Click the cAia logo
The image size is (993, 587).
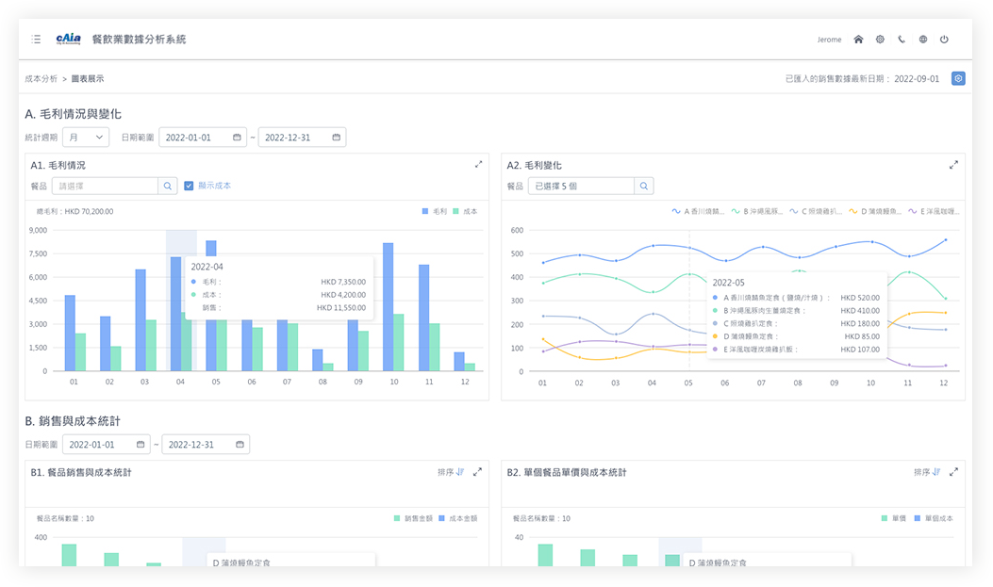pos(69,40)
